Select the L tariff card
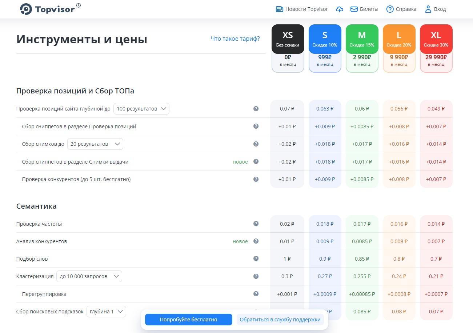This screenshot has height=333, width=473. click(399, 39)
